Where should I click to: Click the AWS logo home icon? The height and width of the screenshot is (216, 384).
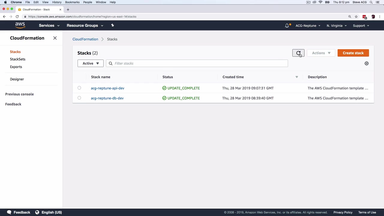click(20, 25)
